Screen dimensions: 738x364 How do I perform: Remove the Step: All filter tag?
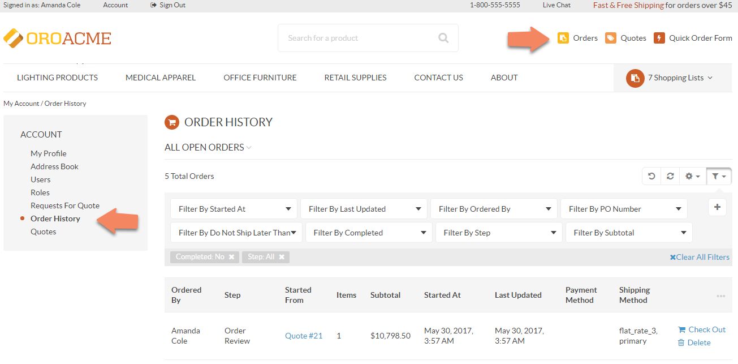click(281, 257)
